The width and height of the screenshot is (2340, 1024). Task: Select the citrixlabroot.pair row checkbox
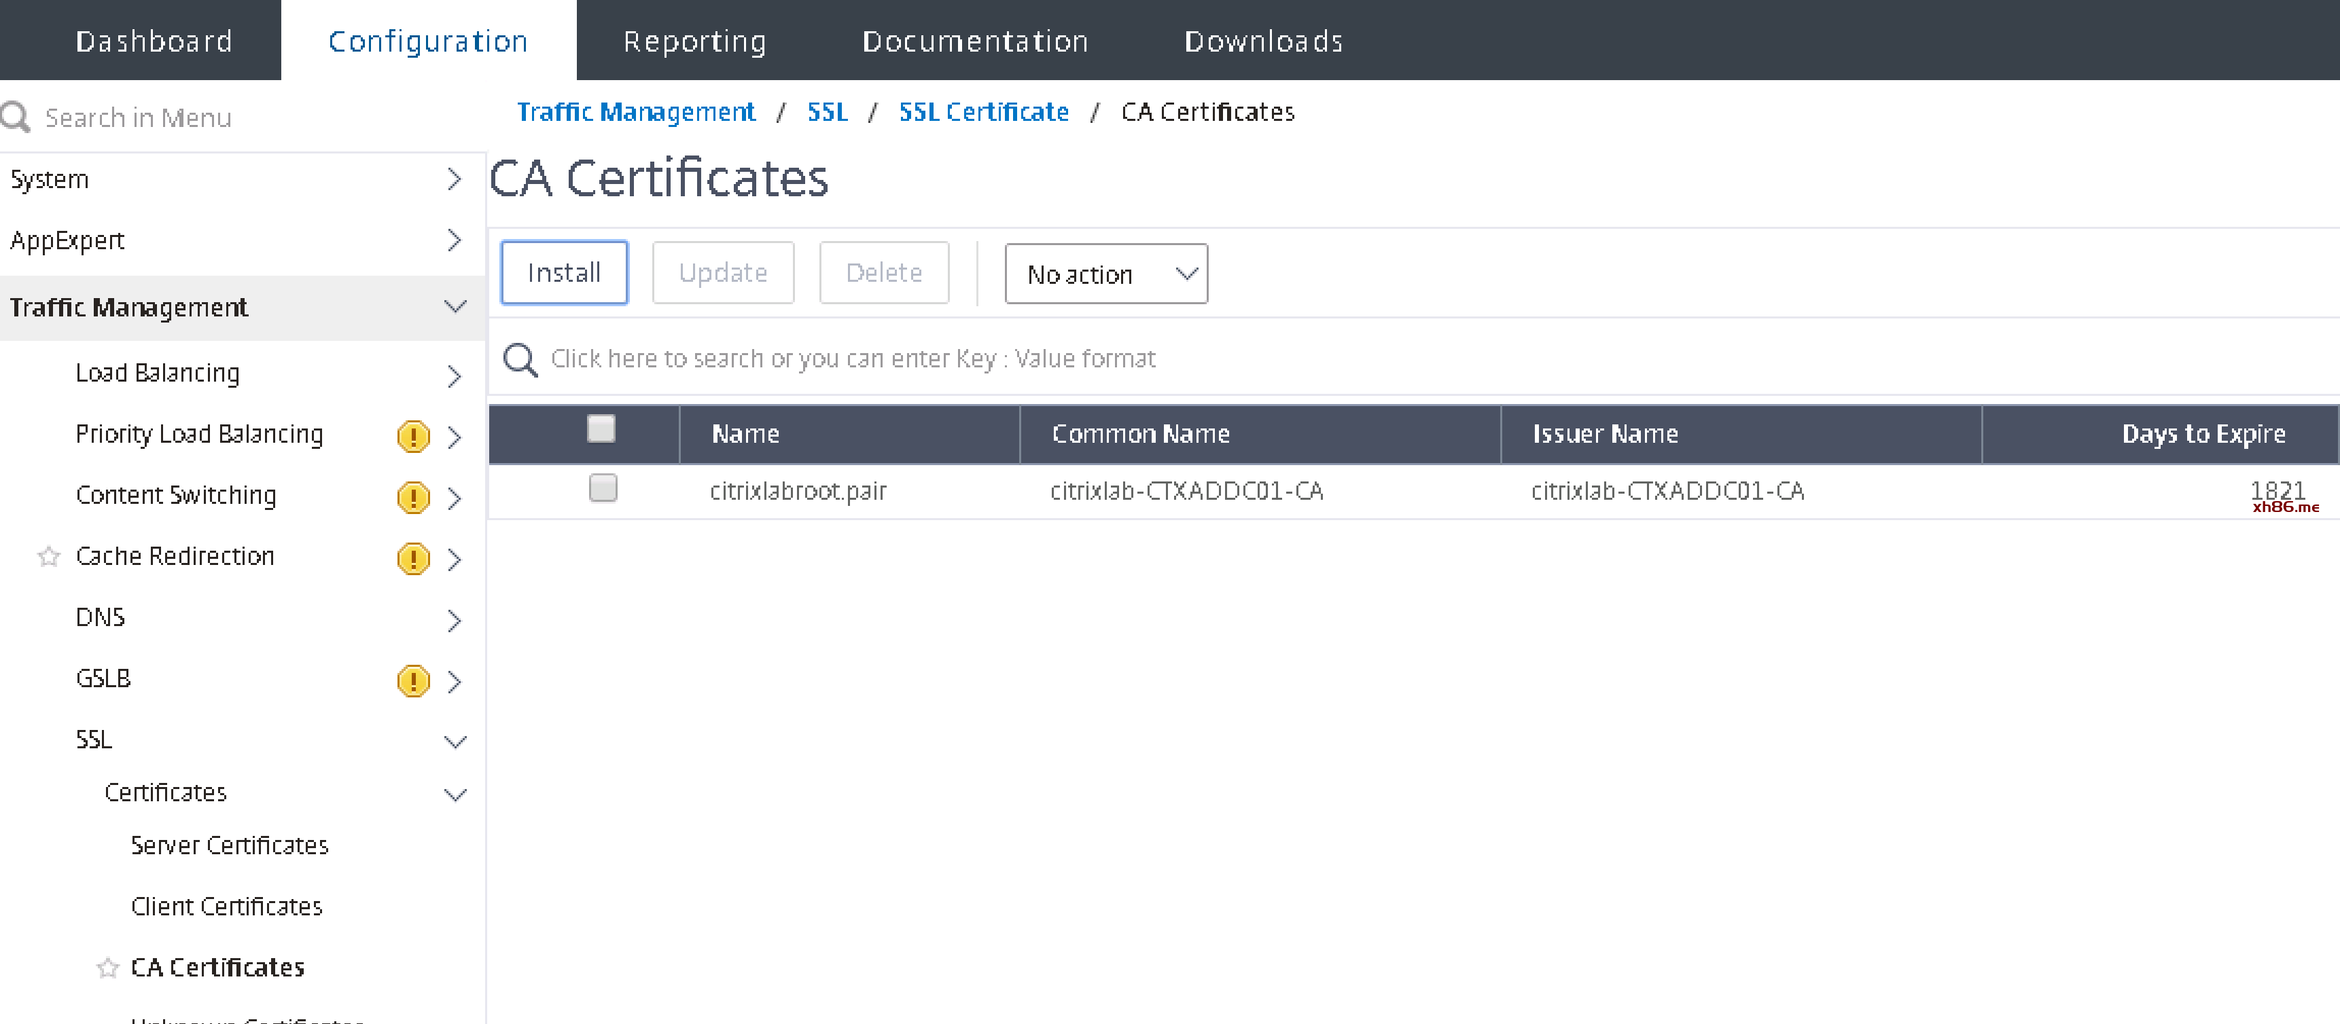[x=603, y=488]
